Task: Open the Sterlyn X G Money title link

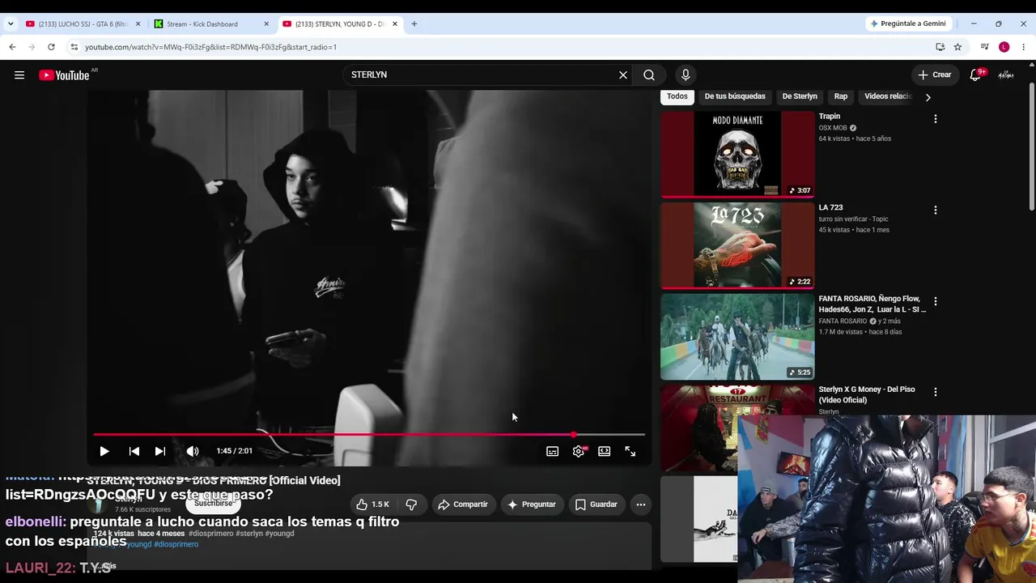Action: click(x=867, y=394)
